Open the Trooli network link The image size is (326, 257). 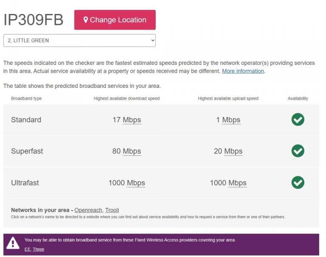[112, 210]
